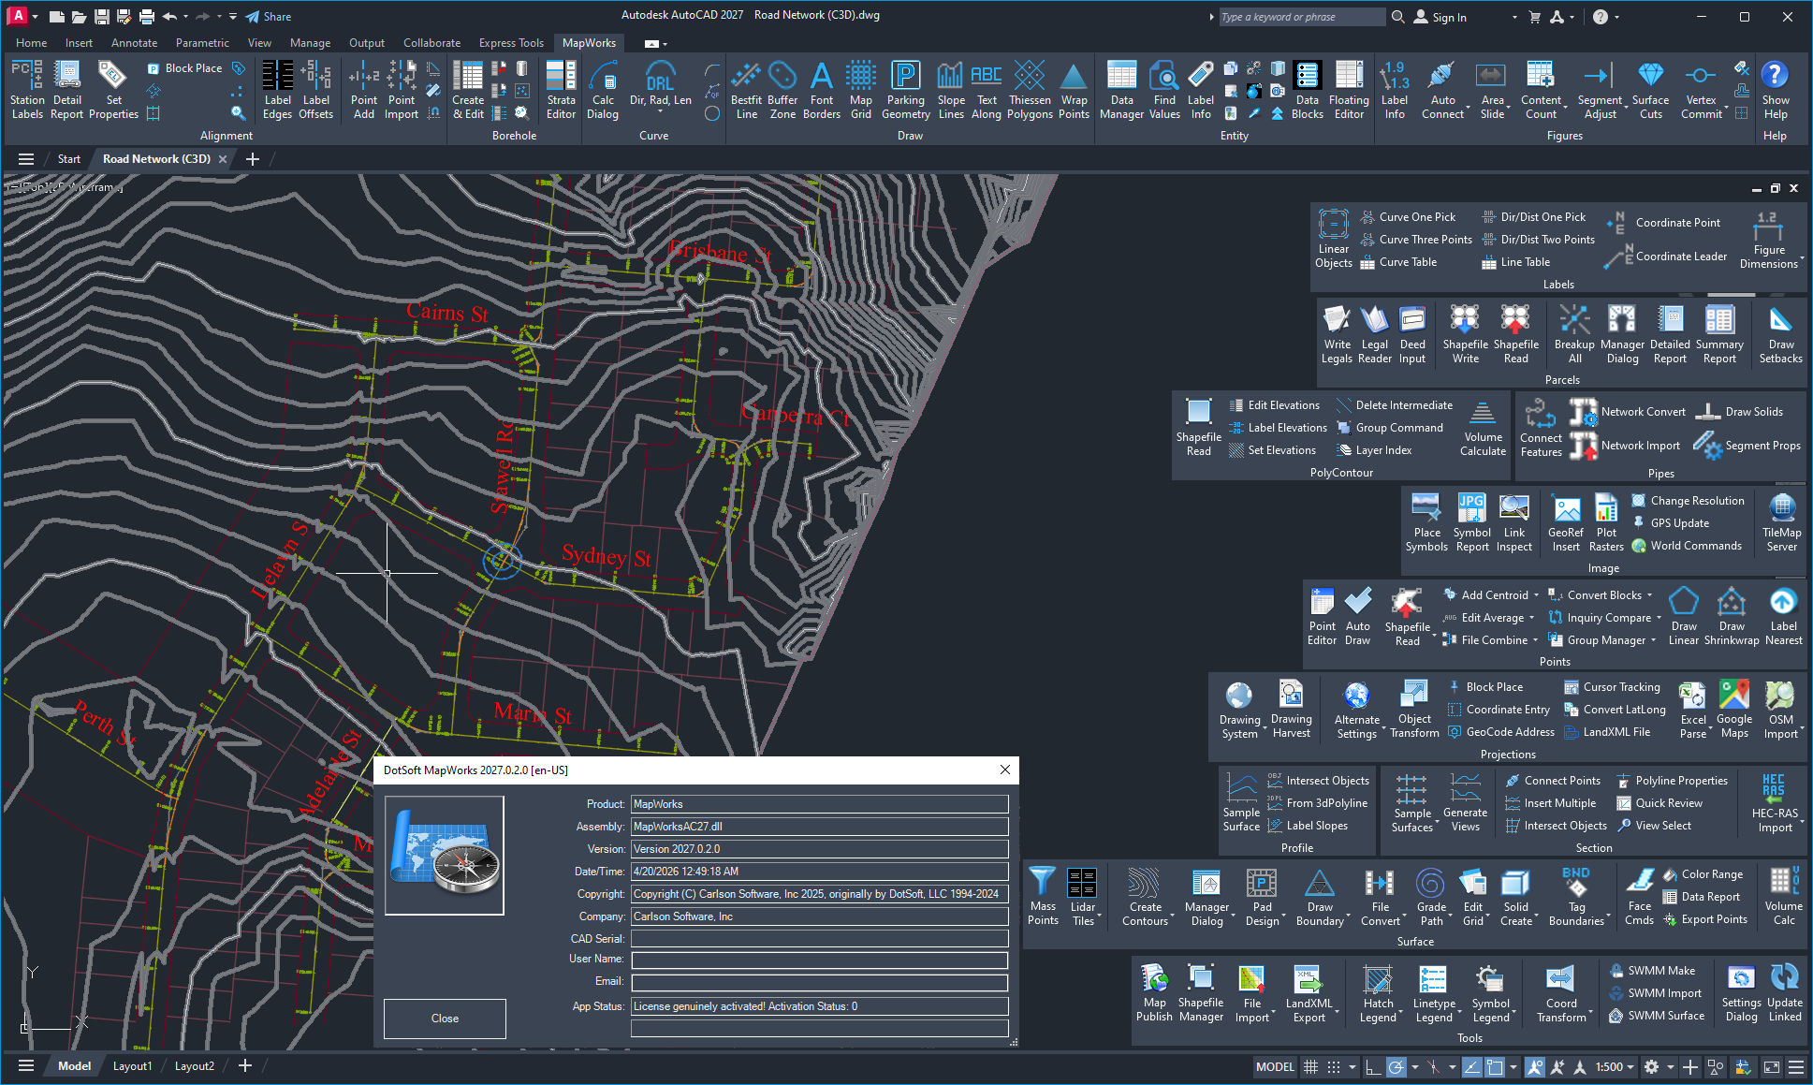1813x1085 pixels.
Task: Open the TileMap Server tool
Action: click(1781, 522)
